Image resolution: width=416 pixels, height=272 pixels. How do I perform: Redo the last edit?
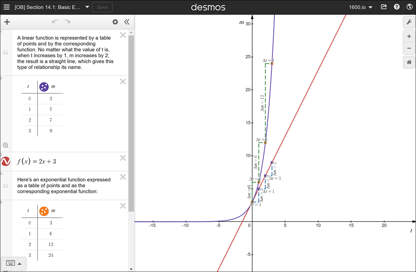tap(67, 22)
